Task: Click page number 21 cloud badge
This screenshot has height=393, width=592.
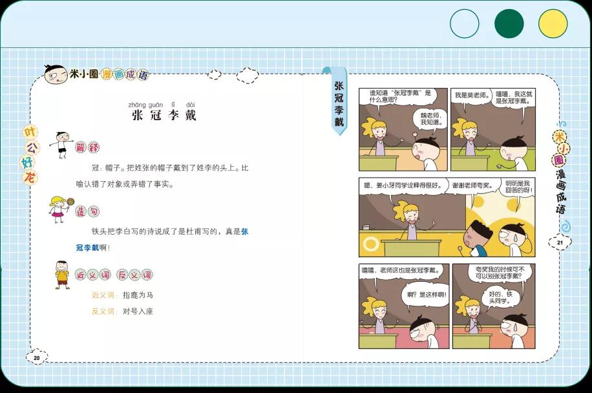Action: 559,242
